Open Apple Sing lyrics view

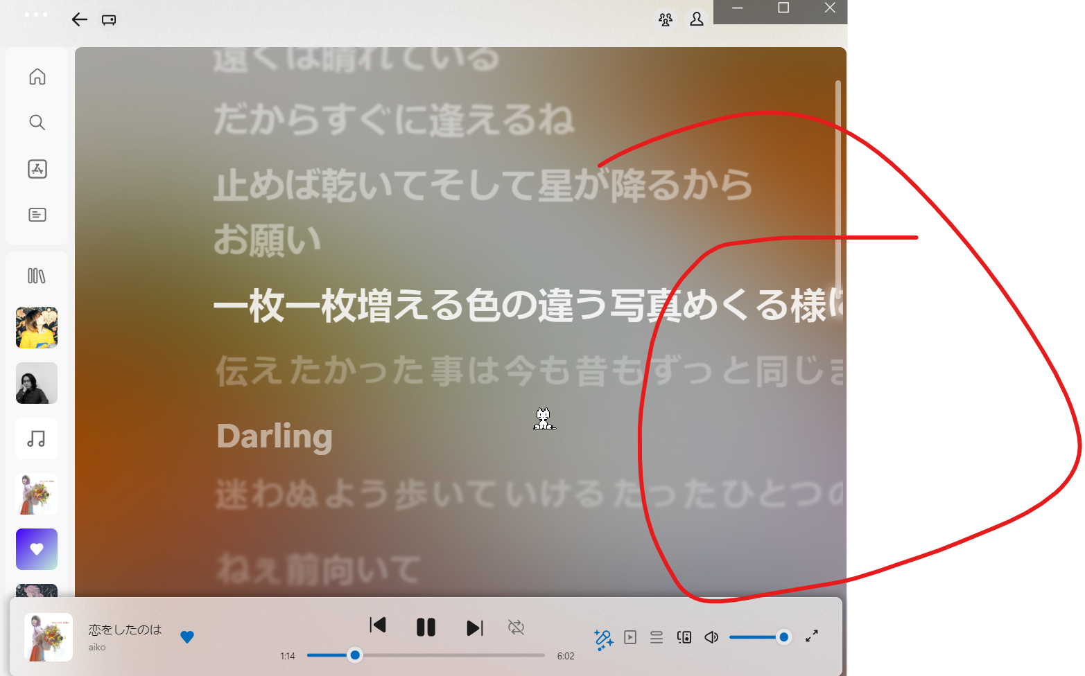[x=603, y=637]
